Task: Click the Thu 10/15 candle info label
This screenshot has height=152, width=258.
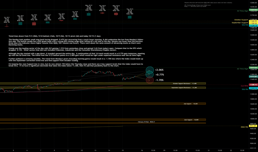Action: (130, 12)
